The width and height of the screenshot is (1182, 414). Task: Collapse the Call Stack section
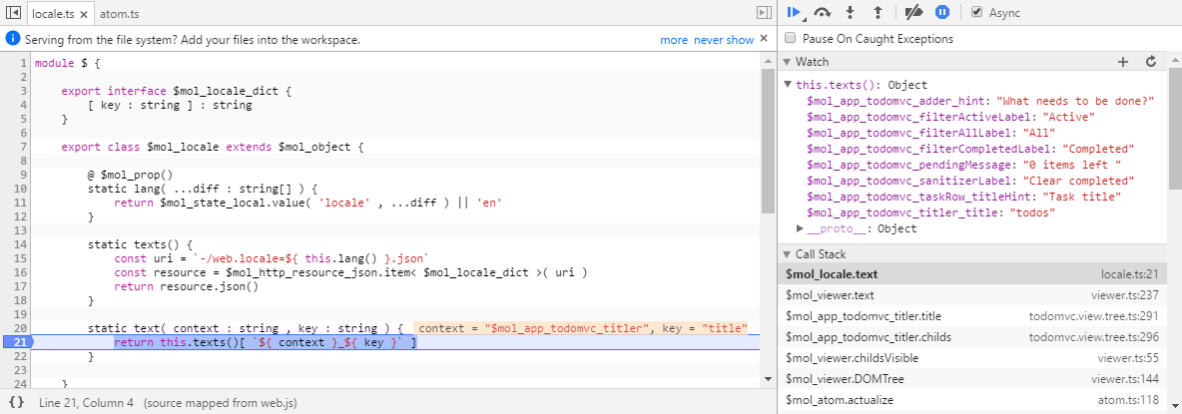(788, 254)
